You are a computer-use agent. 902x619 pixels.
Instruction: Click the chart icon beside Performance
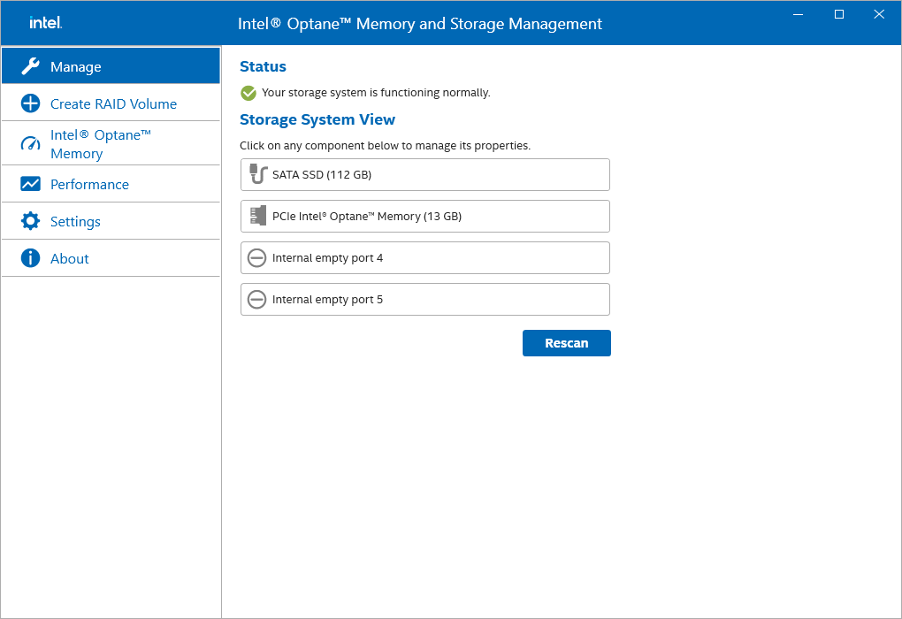coord(30,184)
